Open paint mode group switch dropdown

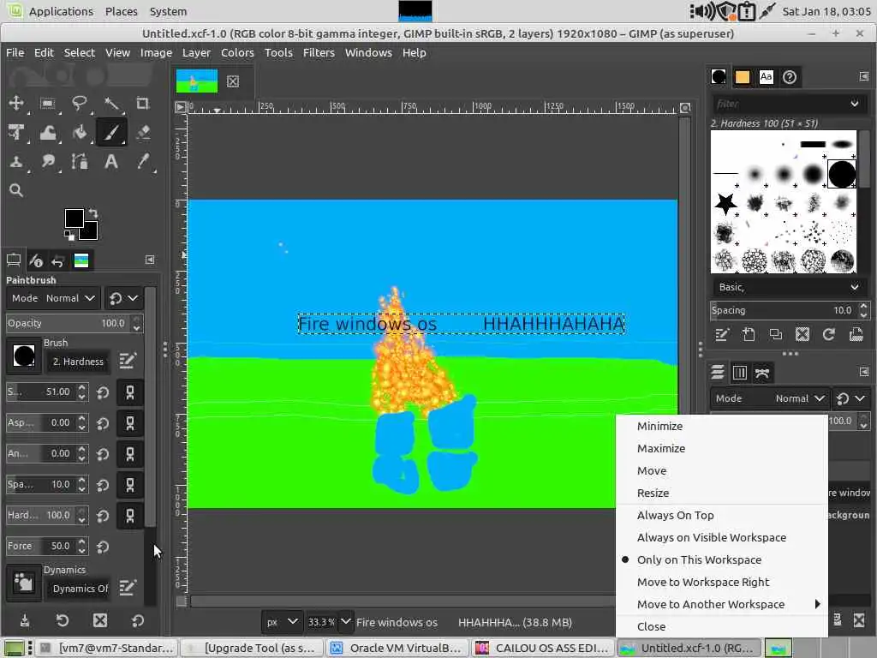tap(124, 298)
